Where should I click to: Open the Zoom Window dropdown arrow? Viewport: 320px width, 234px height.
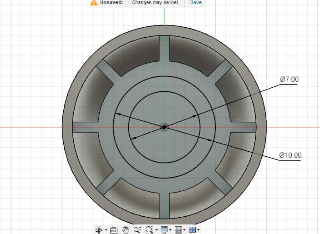tap(157, 230)
